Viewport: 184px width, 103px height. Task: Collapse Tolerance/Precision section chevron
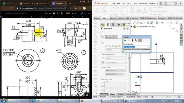pos(126,55)
